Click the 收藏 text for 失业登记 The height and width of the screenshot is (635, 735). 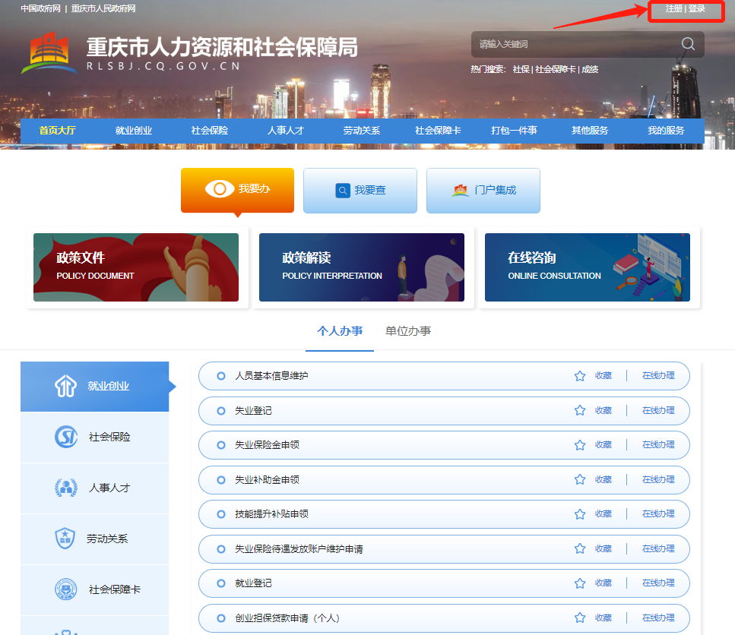point(604,410)
